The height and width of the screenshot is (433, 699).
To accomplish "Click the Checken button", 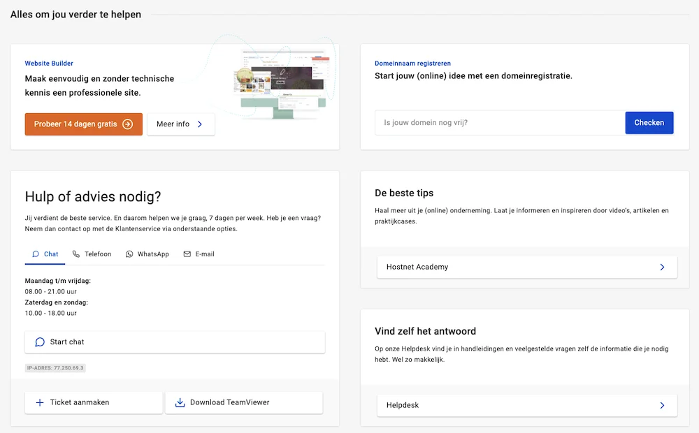I will (649, 122).
